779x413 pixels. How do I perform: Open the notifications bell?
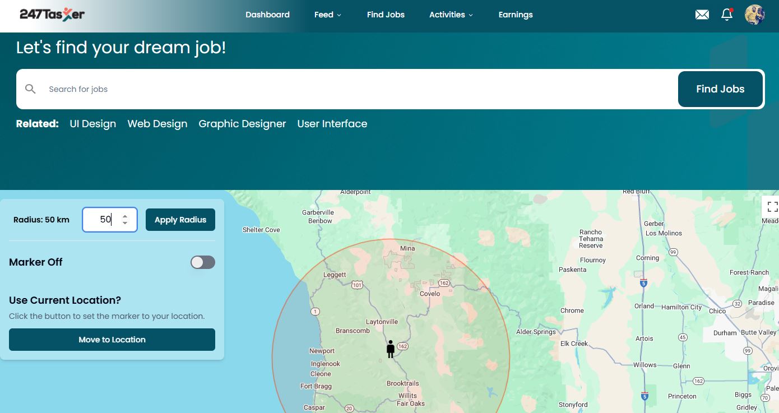click(x=727, y=15)
